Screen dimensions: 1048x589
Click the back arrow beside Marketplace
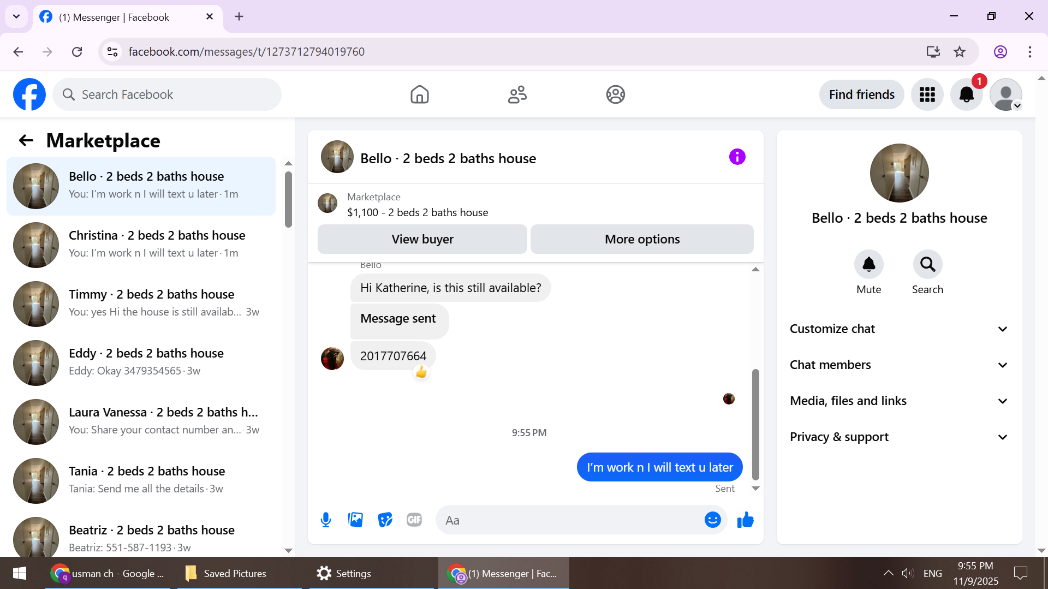26,141
